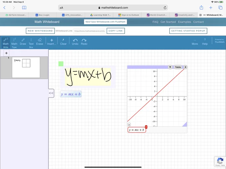Open the graph dropdown arrow menu
The image size is (226, 169).
[x=170, y=67]
